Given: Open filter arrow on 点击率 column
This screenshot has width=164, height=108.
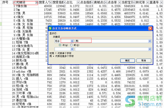Looking at the screenshot, I should (119, 2).
